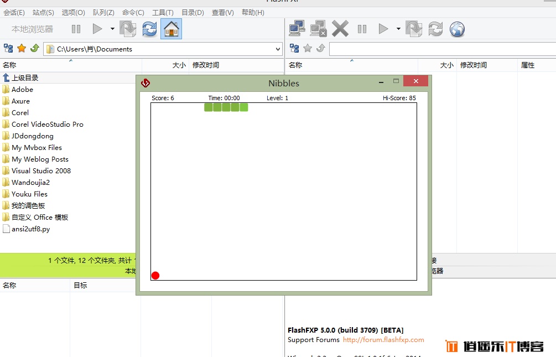556x357 pixels.
Task: Refresh the local browser listing
Action: tap(149, 29)
